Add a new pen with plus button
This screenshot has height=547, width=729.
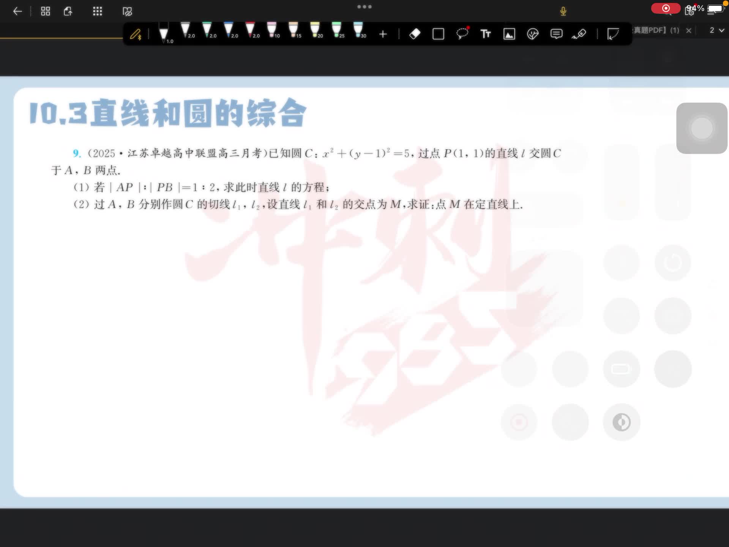click(383, 34)
